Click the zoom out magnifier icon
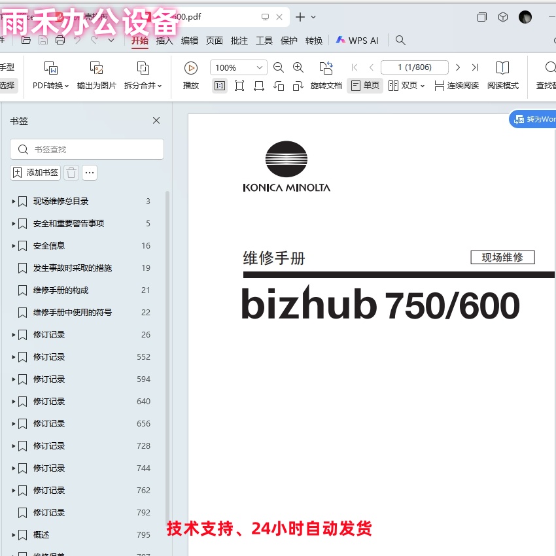 [279, 67]
